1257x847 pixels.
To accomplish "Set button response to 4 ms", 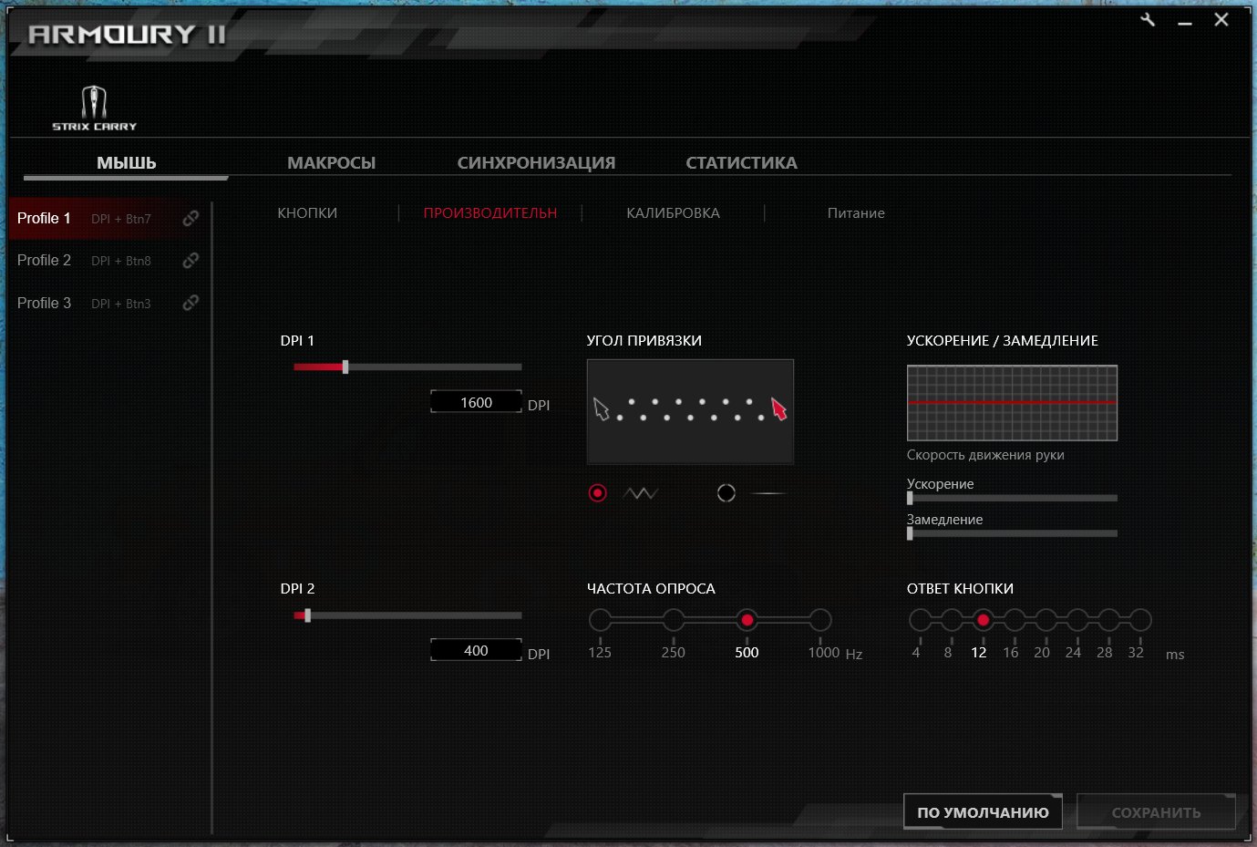I will (920, 621).
